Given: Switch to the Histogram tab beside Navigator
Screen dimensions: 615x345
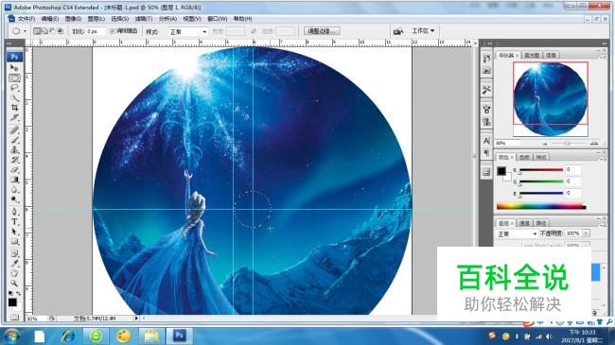Looking at the screenshot, I should 532,55.
